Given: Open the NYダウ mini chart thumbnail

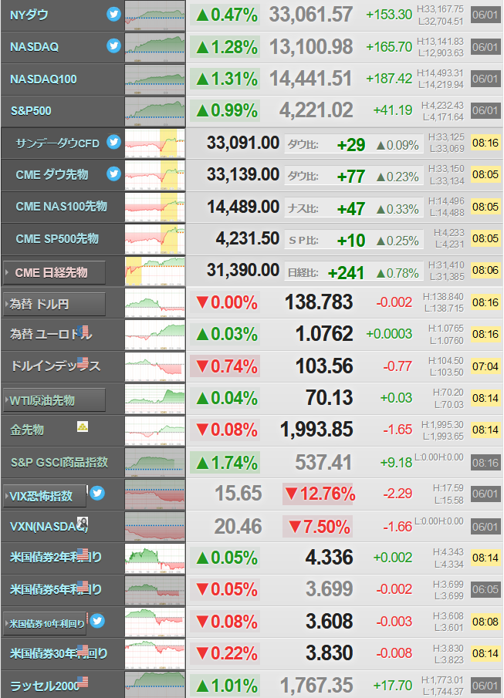Looking at the screenshot, I should click(154, 15).
